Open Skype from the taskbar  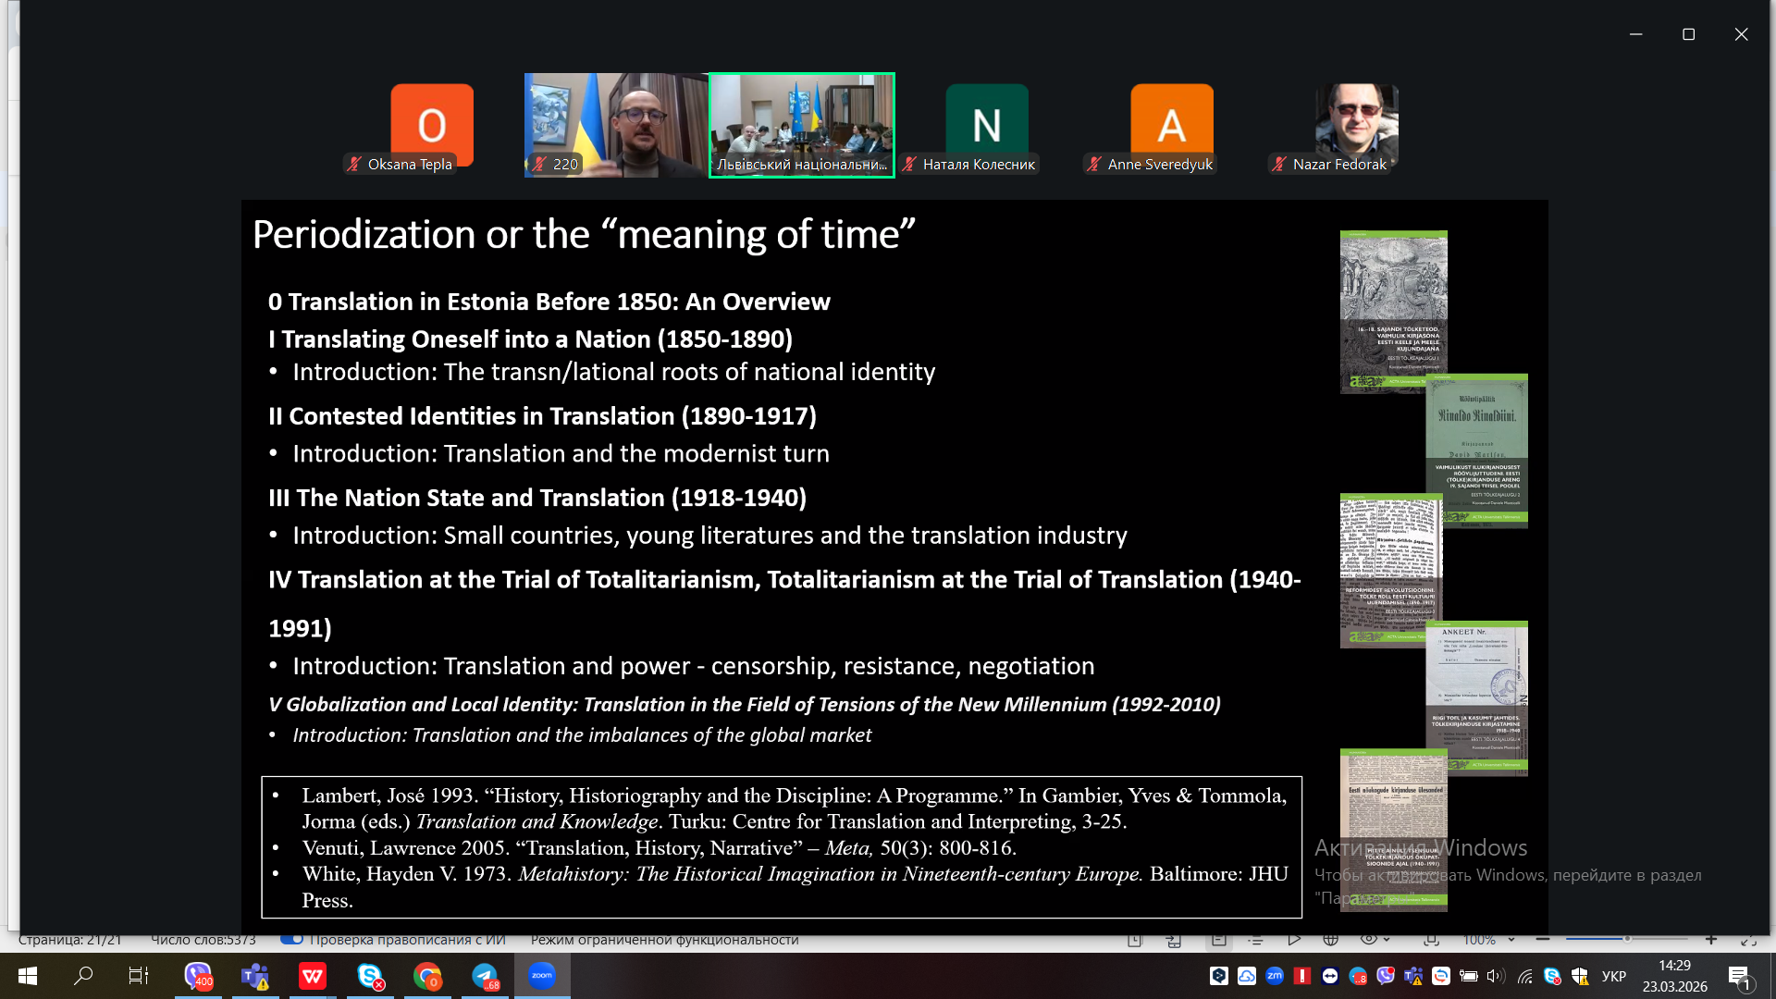point(370,976)
